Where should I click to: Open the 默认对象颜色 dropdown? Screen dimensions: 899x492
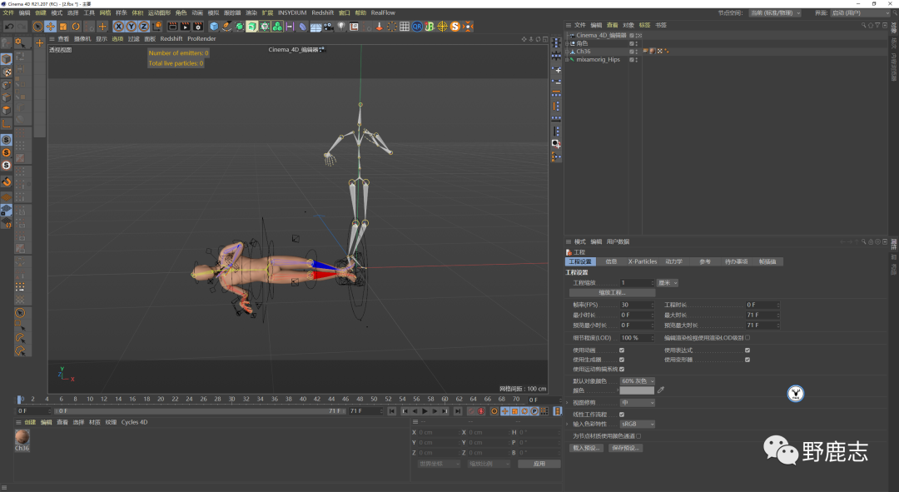638,380
